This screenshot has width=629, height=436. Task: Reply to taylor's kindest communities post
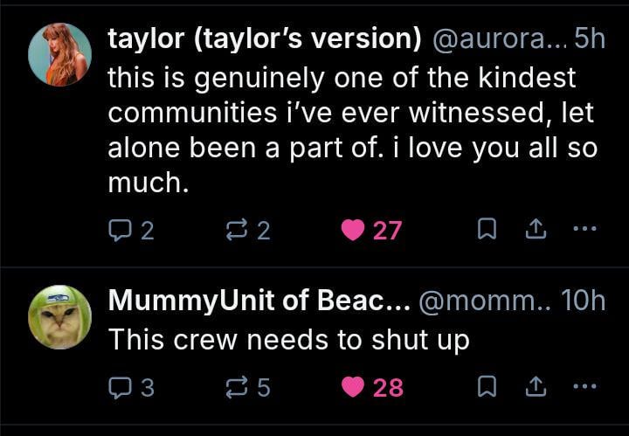(x=119, y=230)
